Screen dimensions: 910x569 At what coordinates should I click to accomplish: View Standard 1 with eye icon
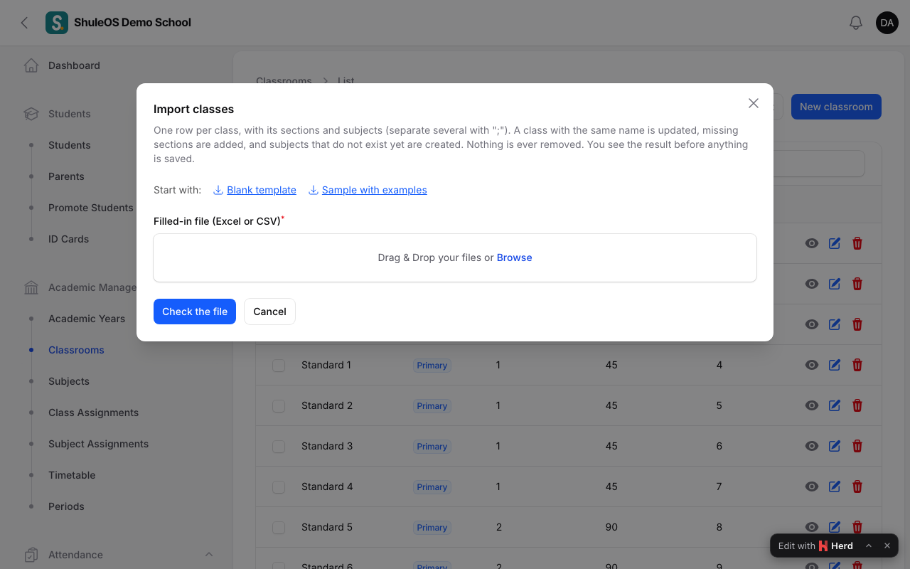(x=812, y=365)
